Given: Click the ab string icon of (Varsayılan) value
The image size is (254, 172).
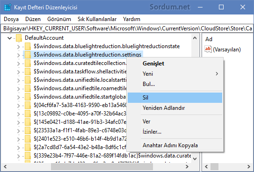Looking at the screenshot, I should click(208, 49).
